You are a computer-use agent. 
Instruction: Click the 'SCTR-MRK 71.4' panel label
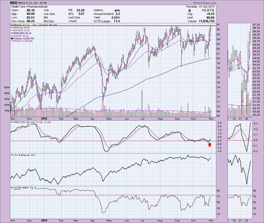[25, 188]
